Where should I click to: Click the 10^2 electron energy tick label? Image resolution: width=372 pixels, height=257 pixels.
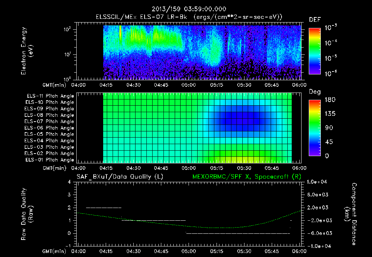(x=67, y=29)
